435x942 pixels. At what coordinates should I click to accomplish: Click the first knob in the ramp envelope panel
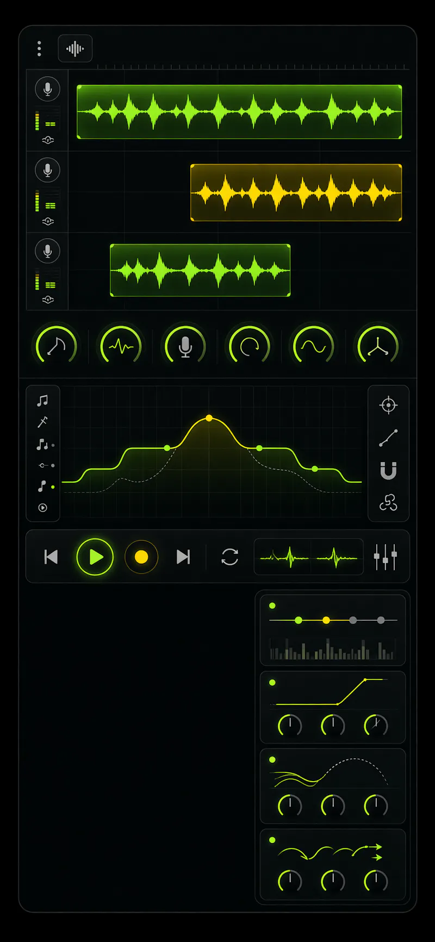290,725
